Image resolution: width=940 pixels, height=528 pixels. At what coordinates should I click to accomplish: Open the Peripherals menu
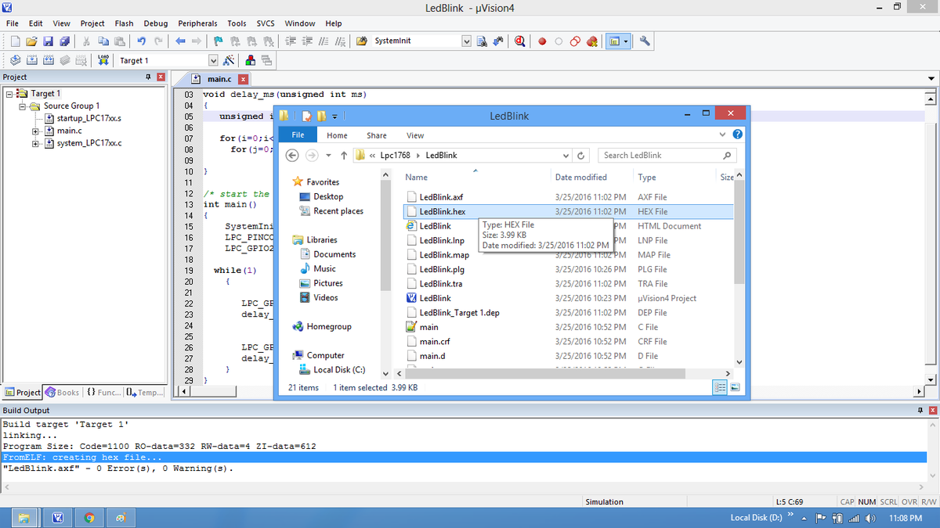click(x=198, y=23)
